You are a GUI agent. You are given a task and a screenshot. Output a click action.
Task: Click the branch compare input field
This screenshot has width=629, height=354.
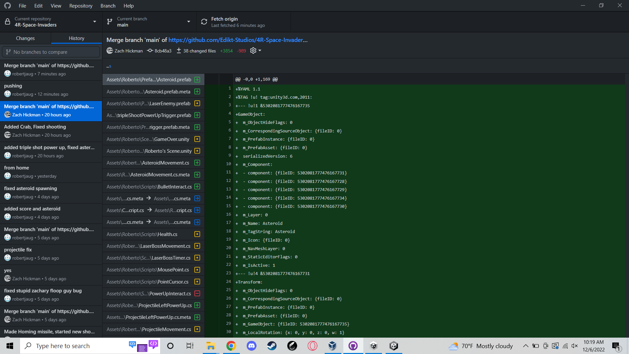[51, 52]
